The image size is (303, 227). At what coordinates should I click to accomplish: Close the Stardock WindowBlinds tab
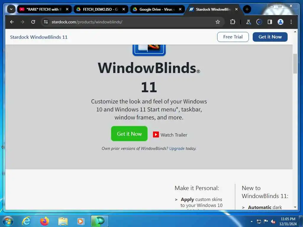(x=236, y=9)
